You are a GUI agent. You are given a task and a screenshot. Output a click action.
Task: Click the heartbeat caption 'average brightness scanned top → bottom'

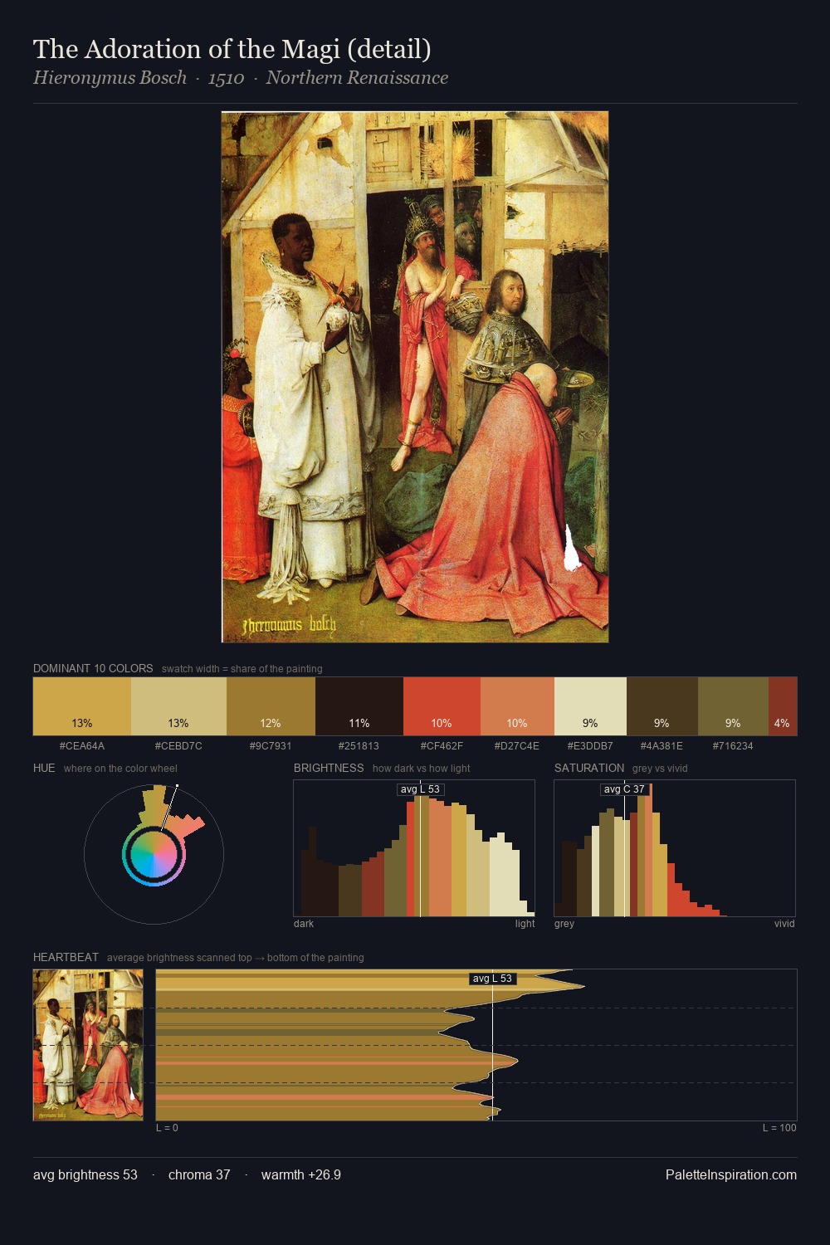click(236, 958)
